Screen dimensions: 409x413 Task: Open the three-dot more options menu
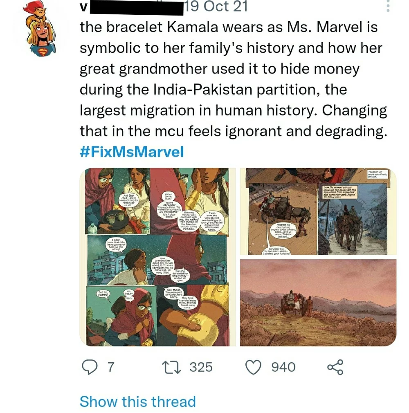pos(388,6)
